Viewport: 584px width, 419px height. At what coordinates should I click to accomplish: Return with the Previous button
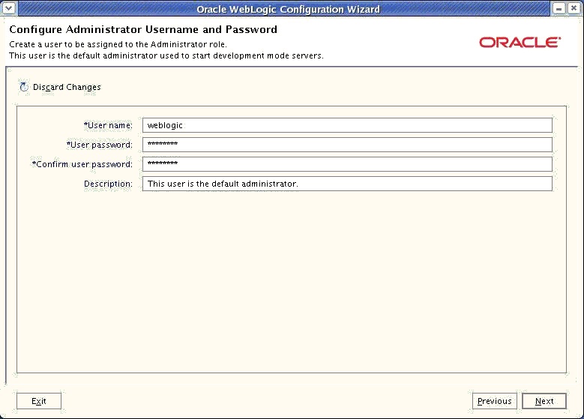[x=495, y=401]
